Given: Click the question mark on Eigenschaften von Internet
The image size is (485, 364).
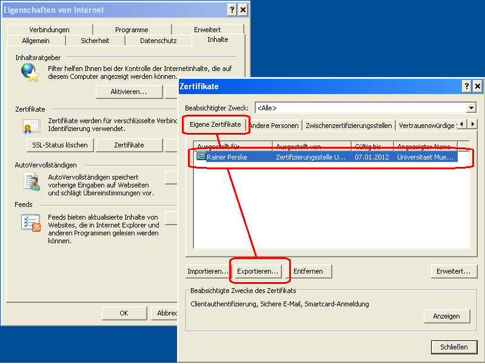Looking at the screenshot, I should pyautogui.click(x=231, y=10).
